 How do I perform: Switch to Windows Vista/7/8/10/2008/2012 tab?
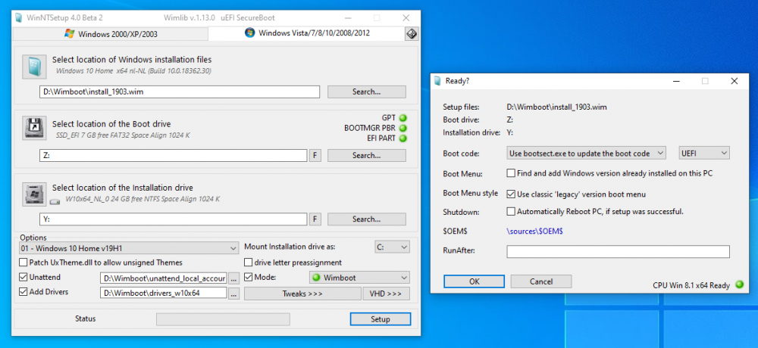coord(306,34)
